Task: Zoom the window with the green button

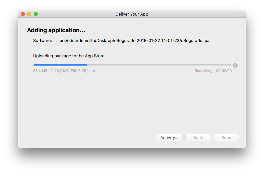Action: (36, 14)
